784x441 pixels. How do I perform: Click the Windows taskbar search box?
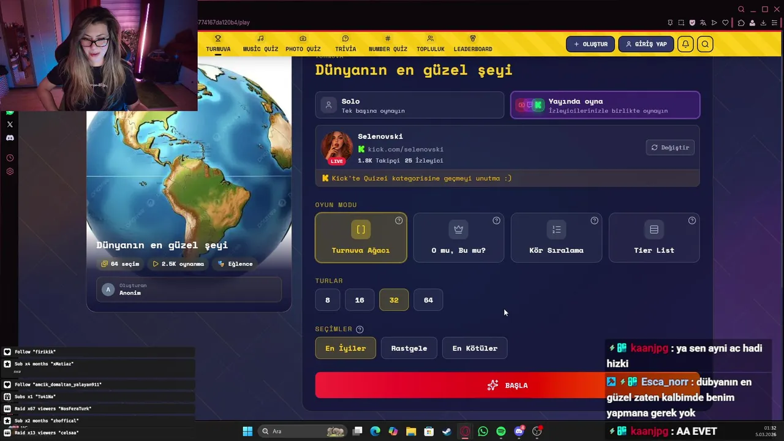(x=303, y=431)
